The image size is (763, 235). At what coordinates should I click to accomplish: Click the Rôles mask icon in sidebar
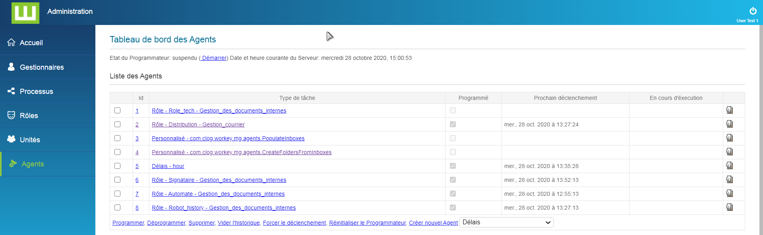pos(11,115)
